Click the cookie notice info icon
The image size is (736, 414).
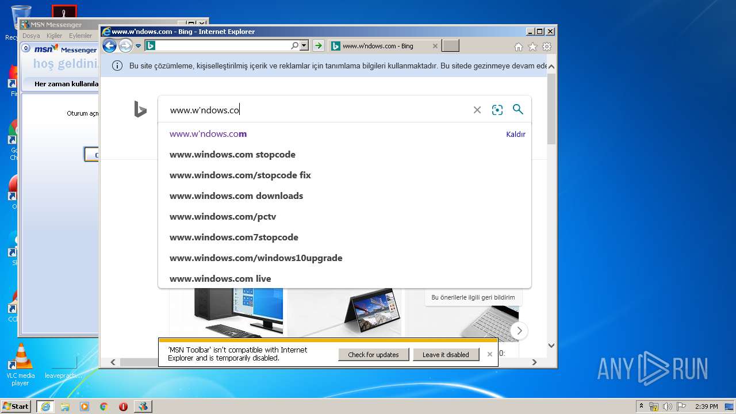[117, 66]
